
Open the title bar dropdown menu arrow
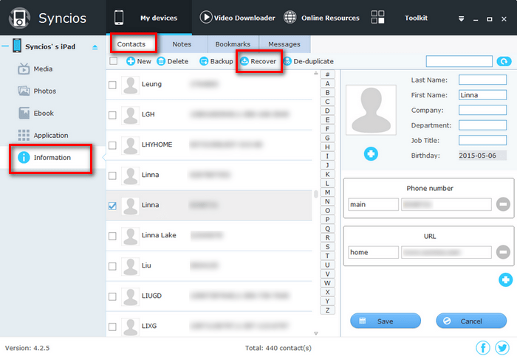tap(461, 18)
